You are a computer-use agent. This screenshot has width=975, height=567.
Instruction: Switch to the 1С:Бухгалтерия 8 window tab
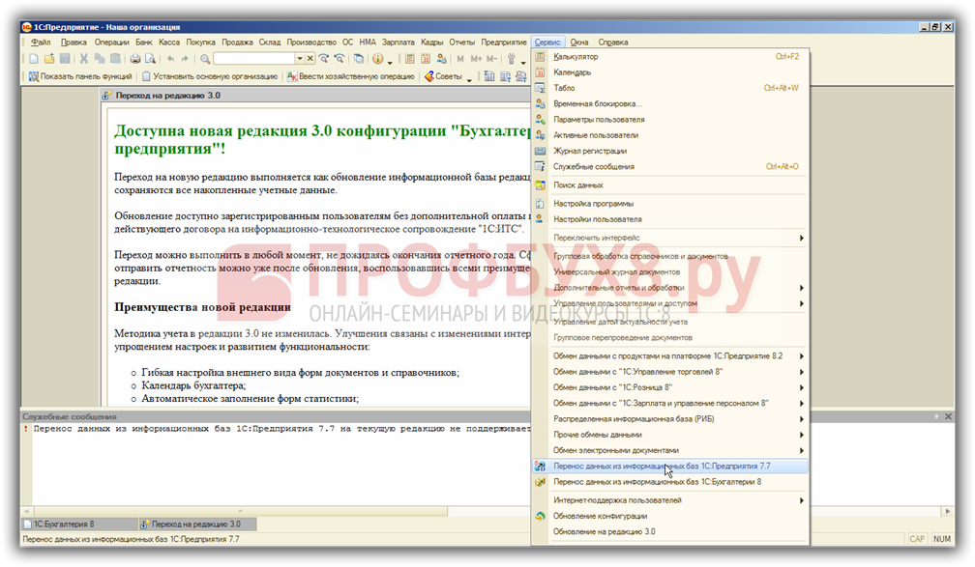pyautogui.click(x=65, y=524)
